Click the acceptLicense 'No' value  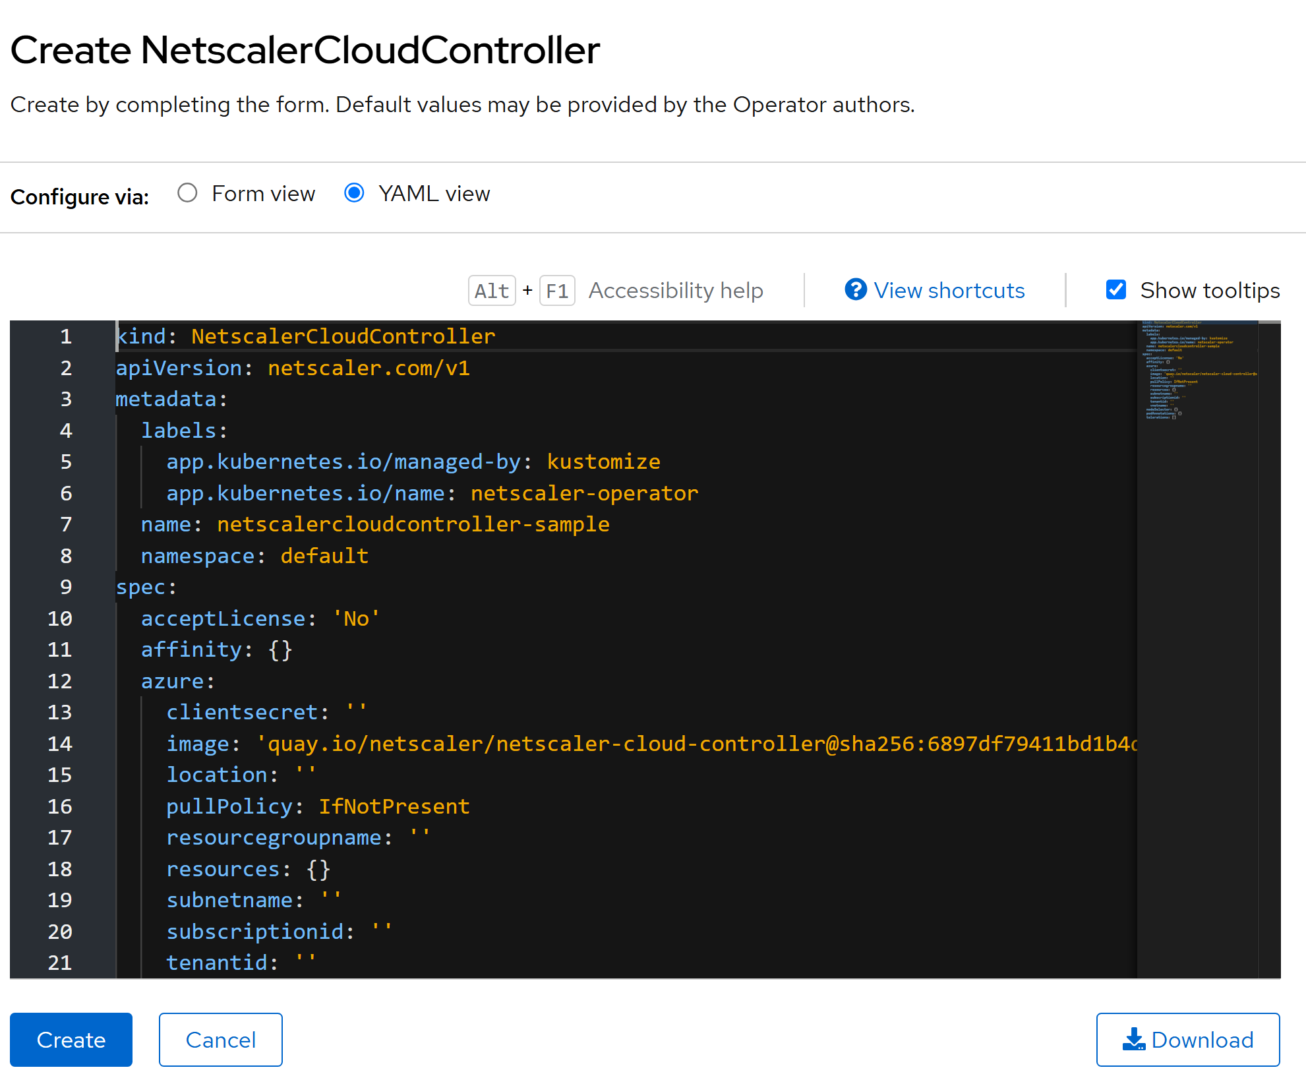click(357, 618)
